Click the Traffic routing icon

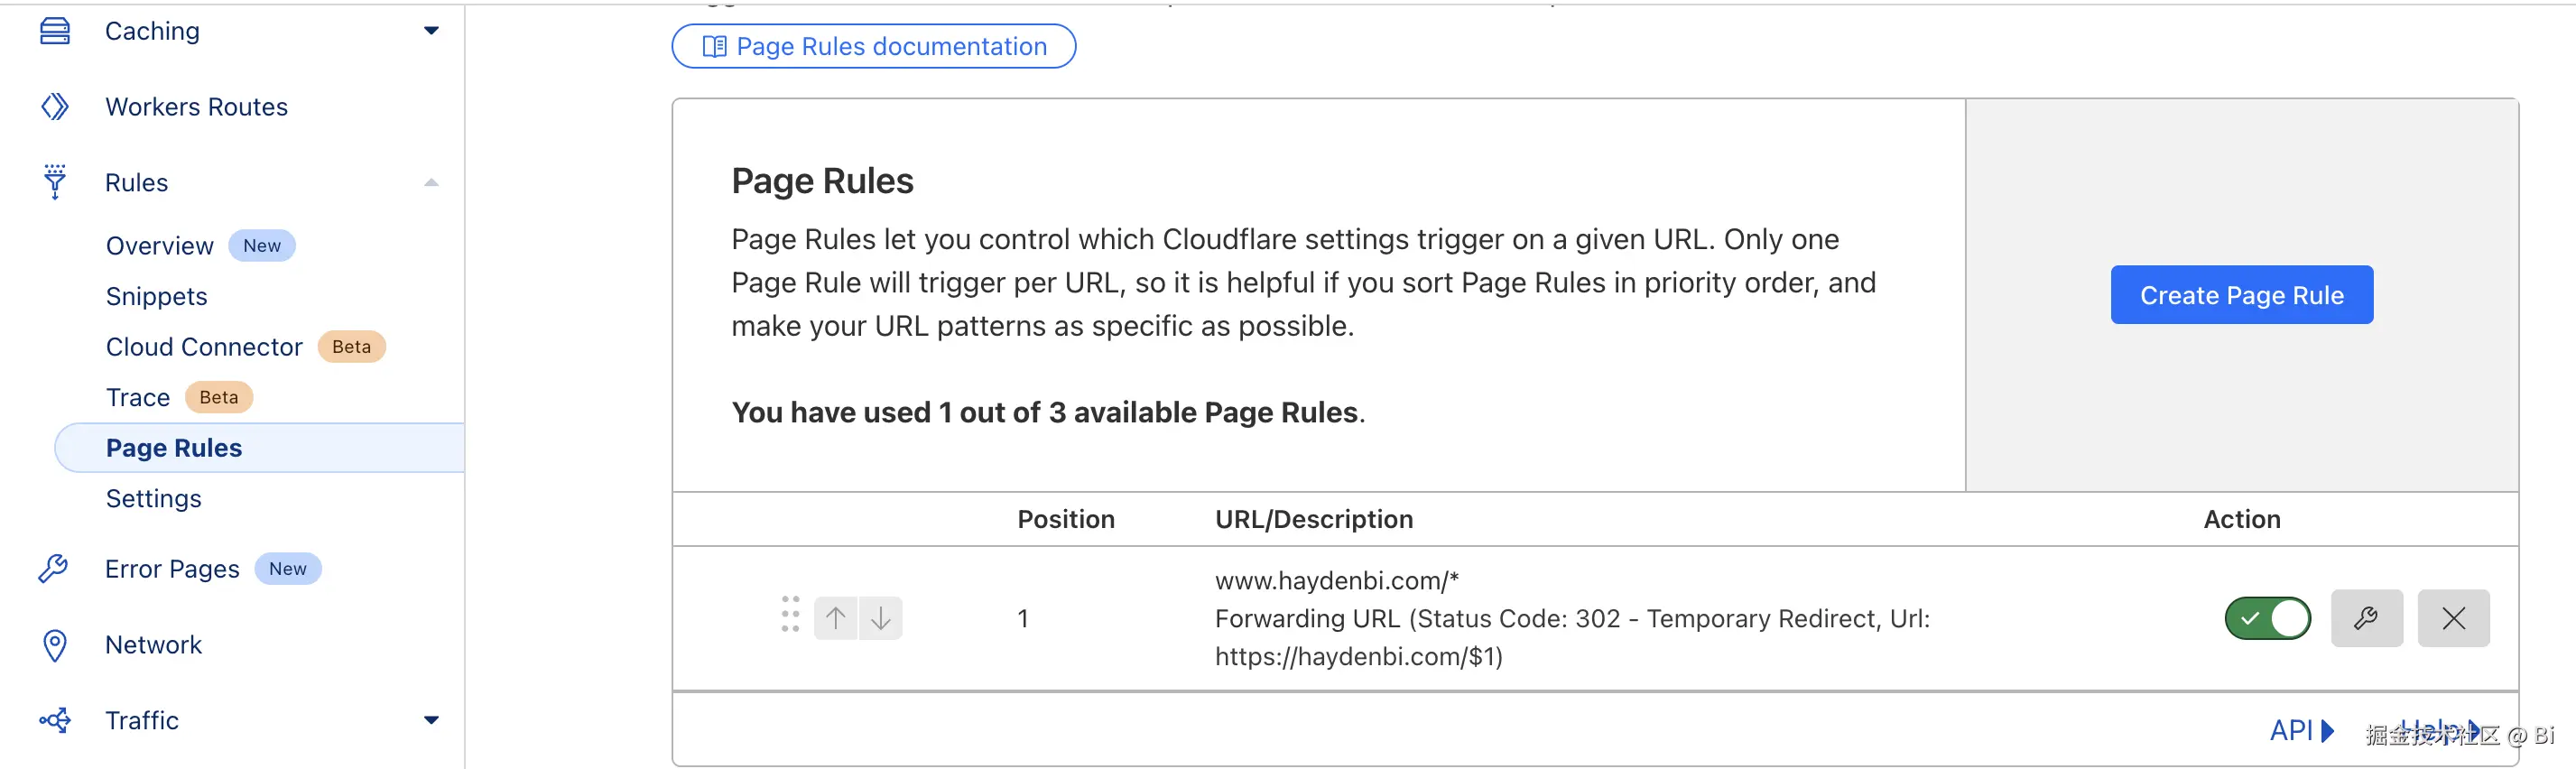(x=55, y=720)
